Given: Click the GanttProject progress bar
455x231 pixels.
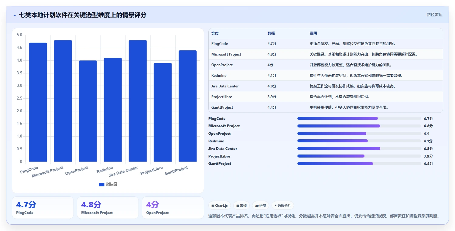Looking at the screenshot, I should (359, 164).
